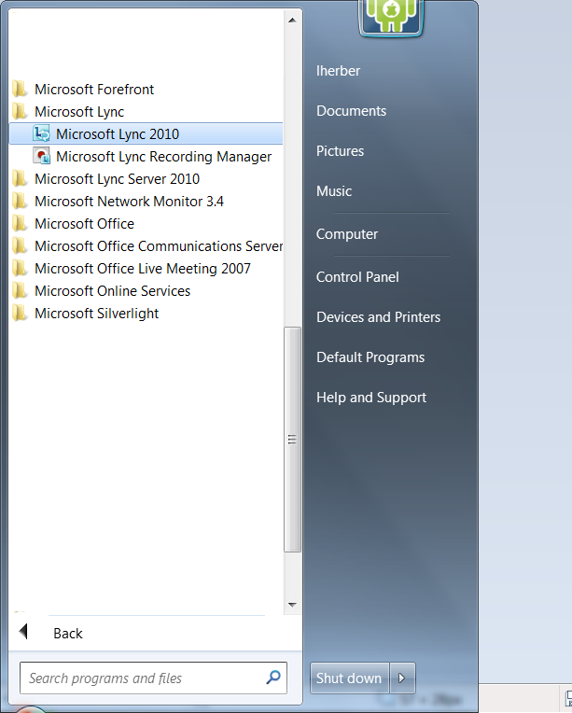This screenshot has width=572, height=713.
Task: Click the Start orb on the taskbar
Action: 30,707
